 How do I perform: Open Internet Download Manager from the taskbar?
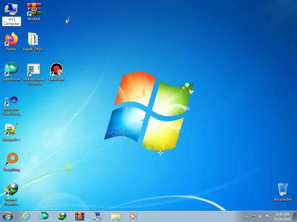point(62,216)
